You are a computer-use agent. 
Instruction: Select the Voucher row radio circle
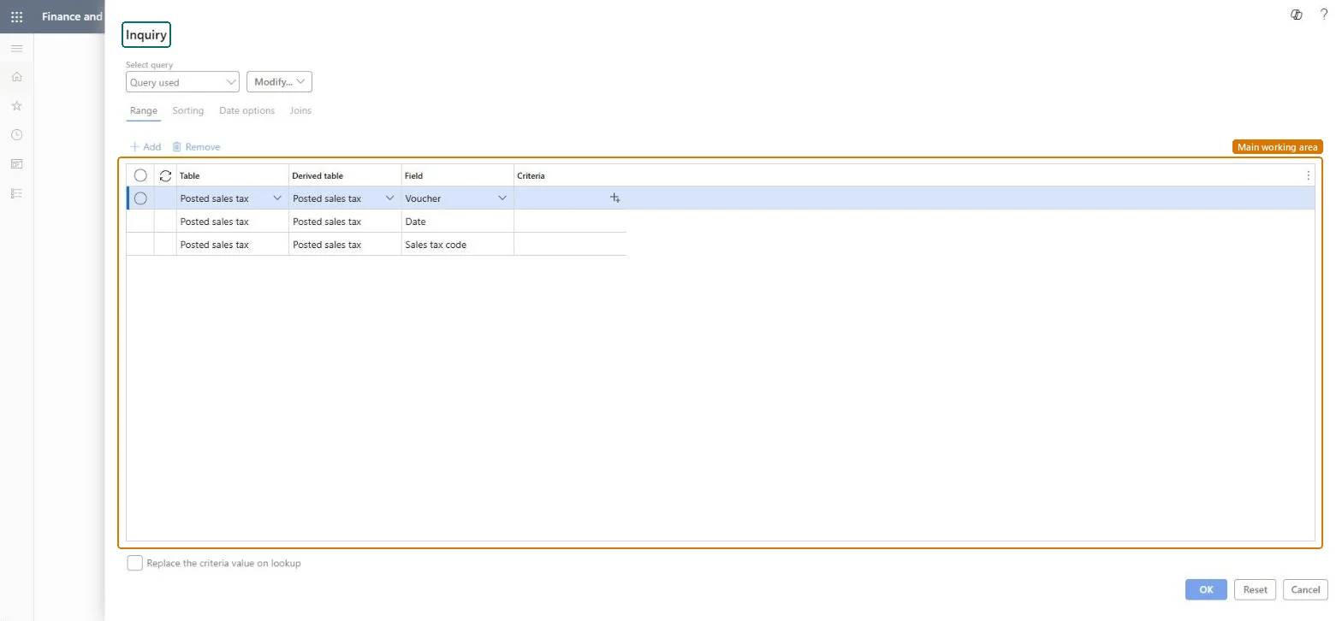click(x=140, y=198)
